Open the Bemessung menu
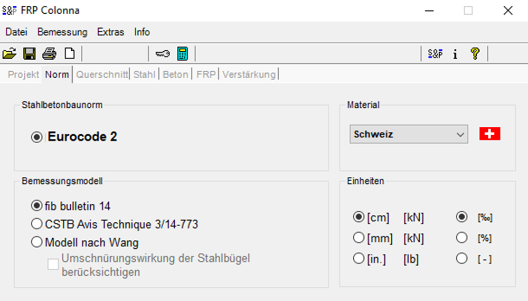This screenshot has height=301, width=528. coord(62,32)
